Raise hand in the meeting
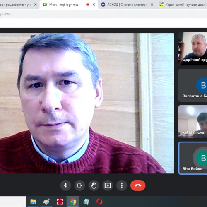This screenshot has width=207, height=207. point(94,185)
